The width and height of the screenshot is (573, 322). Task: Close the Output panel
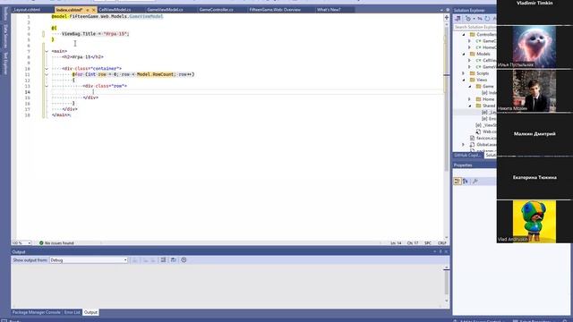coord(446,251)
